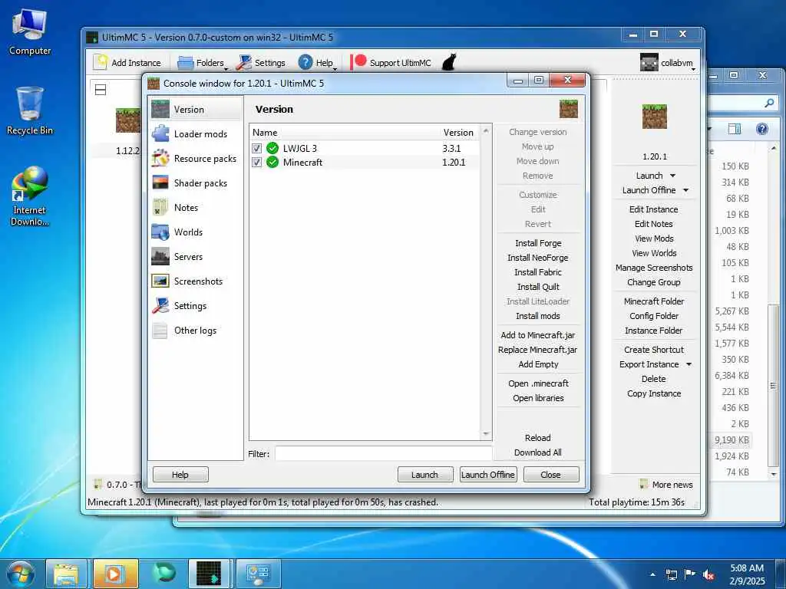The height and width of the screenshot is (589, 786).
Task: Open the Folders toolbar dropdown
Action: [202, 63]
